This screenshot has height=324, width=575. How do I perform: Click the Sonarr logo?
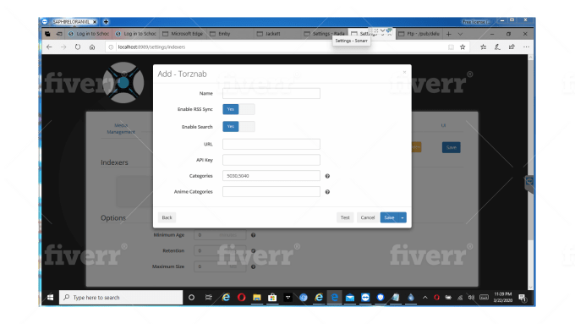pos(123,83)
